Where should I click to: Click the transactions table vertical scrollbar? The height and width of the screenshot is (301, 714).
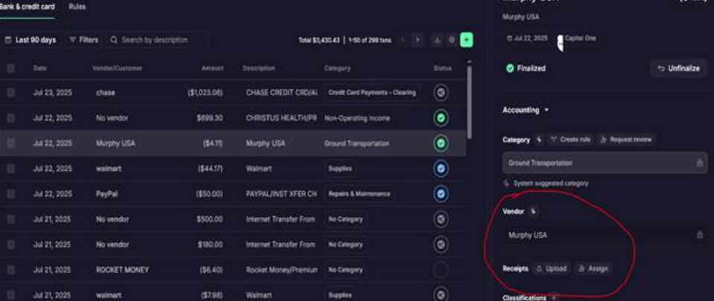tap(469, 102)
